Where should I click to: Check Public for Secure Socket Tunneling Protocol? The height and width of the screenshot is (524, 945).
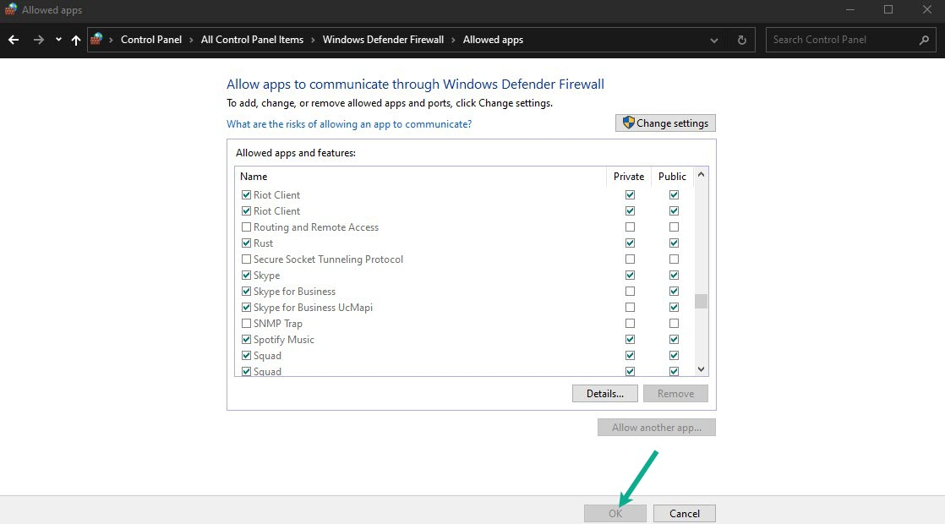tap(674, 259)
